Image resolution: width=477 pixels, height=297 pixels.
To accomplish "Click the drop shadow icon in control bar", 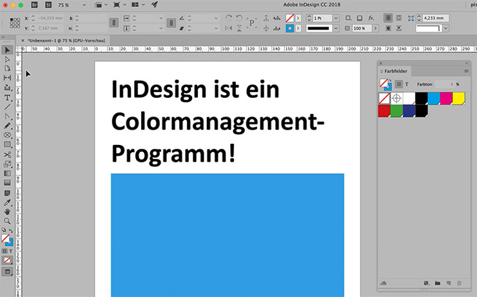I will [x=360, y=18].
